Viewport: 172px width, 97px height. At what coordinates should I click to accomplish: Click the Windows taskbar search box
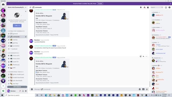click(x=20, y=95)
